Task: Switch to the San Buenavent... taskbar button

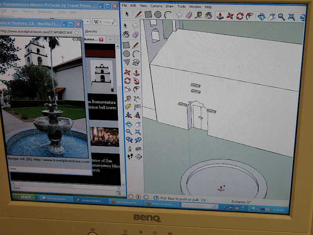Action: pos(126,202)
